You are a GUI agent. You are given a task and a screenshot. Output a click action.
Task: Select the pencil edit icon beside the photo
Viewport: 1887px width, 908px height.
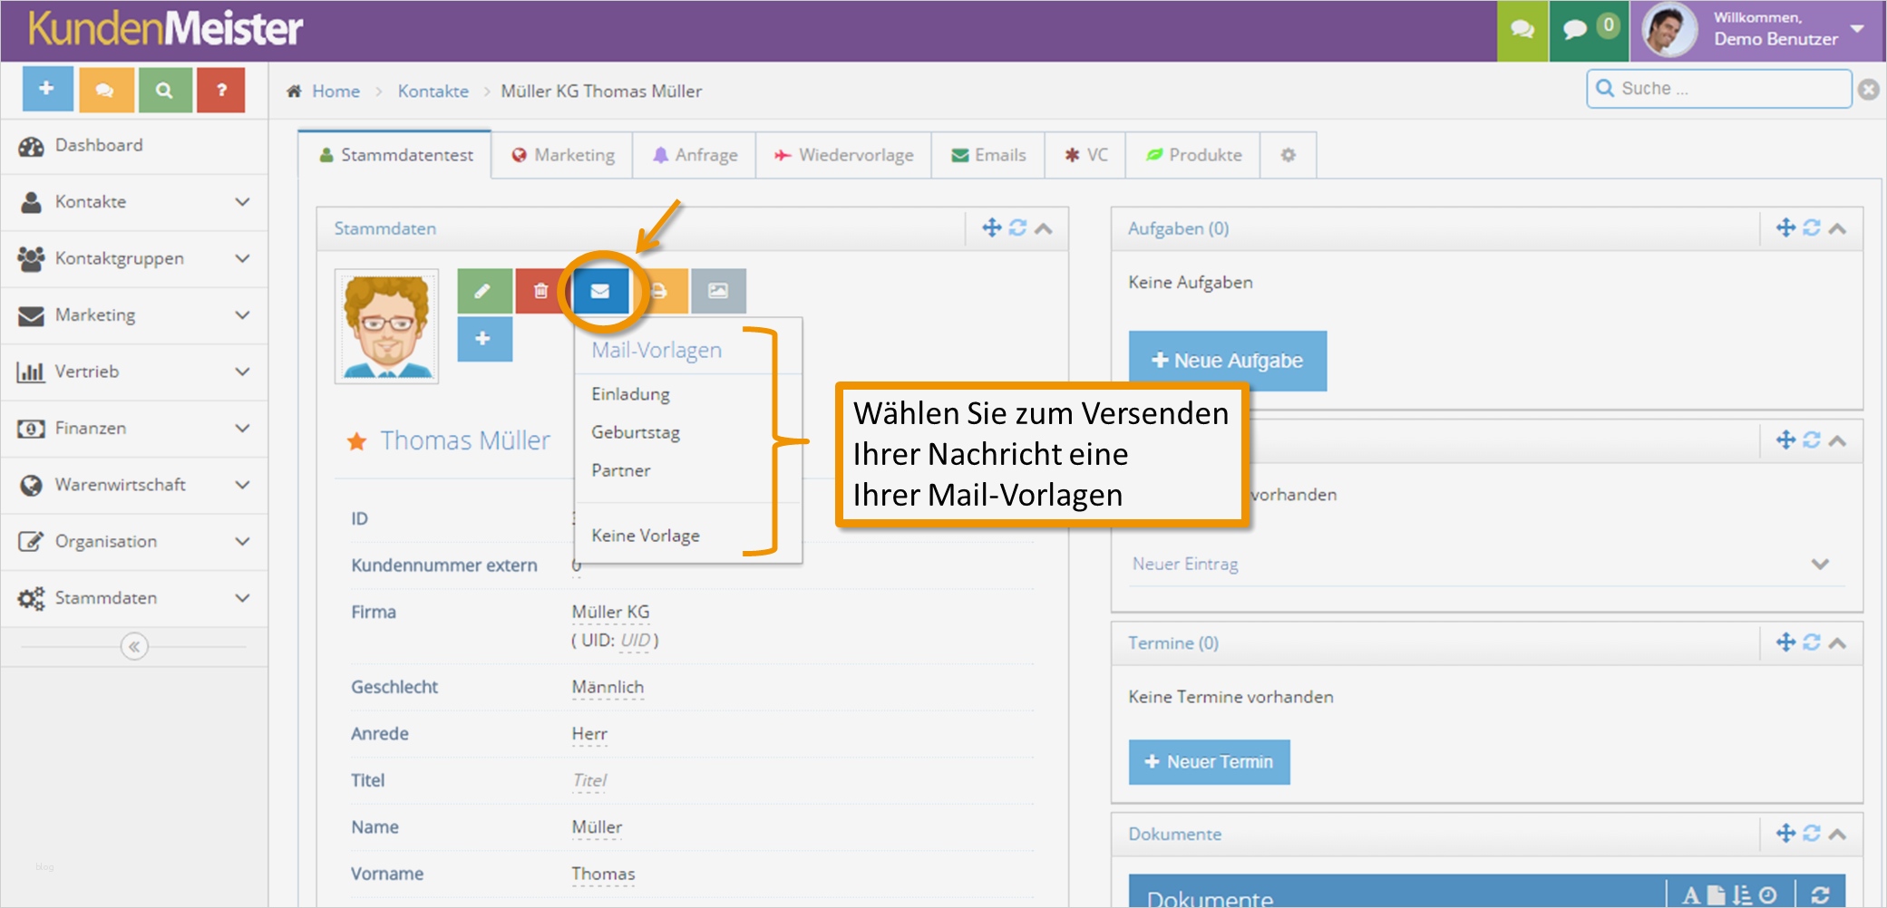pyautogui.click(x=483, y=291)
